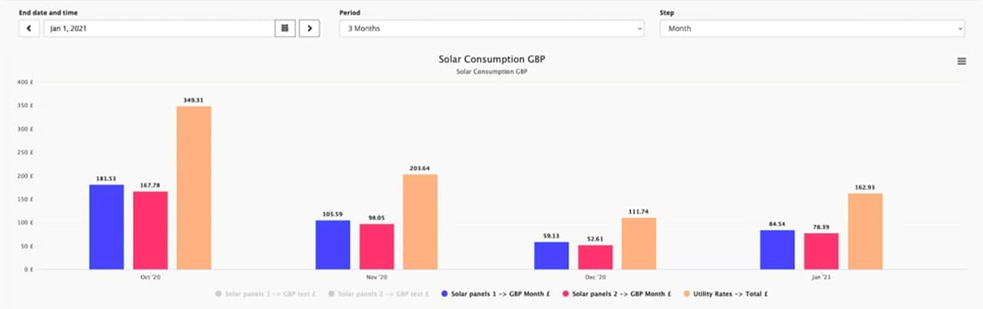Expand the Period dropdown showing 3 Months
Viewport: 983px width, 309px height.
tap(491, 28)
